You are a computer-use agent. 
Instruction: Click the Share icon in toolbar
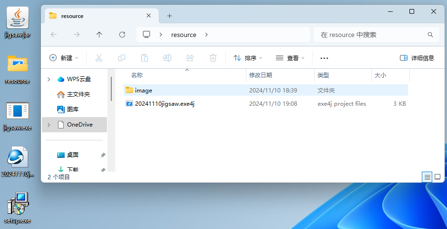(x=190, y=58)
